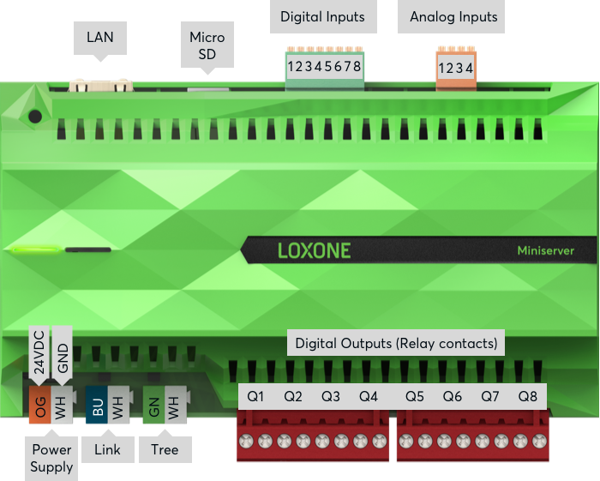Screen dimensions: 600x481
Task: Select the Q3 relay output label
Action: coord(331,396)
